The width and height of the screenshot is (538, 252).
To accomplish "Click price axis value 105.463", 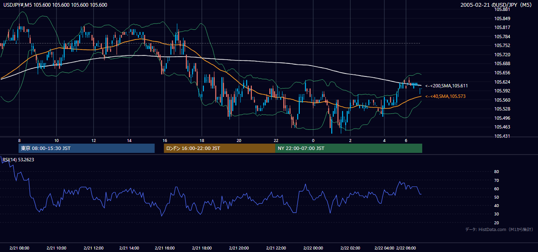I will (x=503, y=127).
